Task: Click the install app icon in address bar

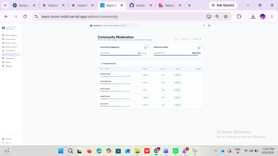Action: (209, 17)
